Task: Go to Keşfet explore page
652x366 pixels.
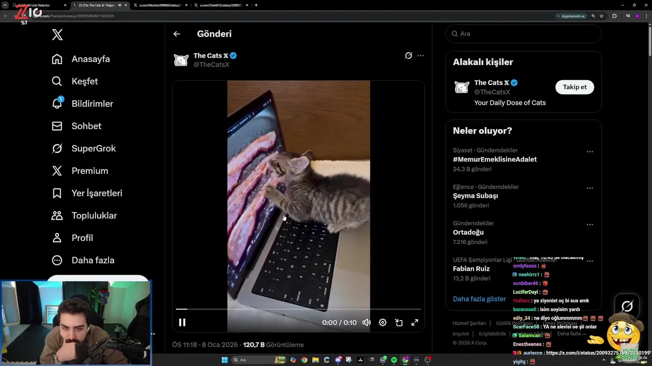Action: (x=75, y=81)
